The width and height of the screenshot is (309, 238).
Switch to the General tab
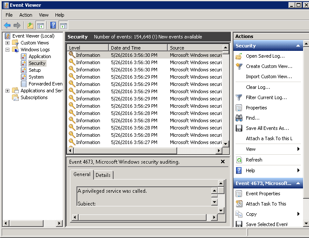[x=82, y=174]
